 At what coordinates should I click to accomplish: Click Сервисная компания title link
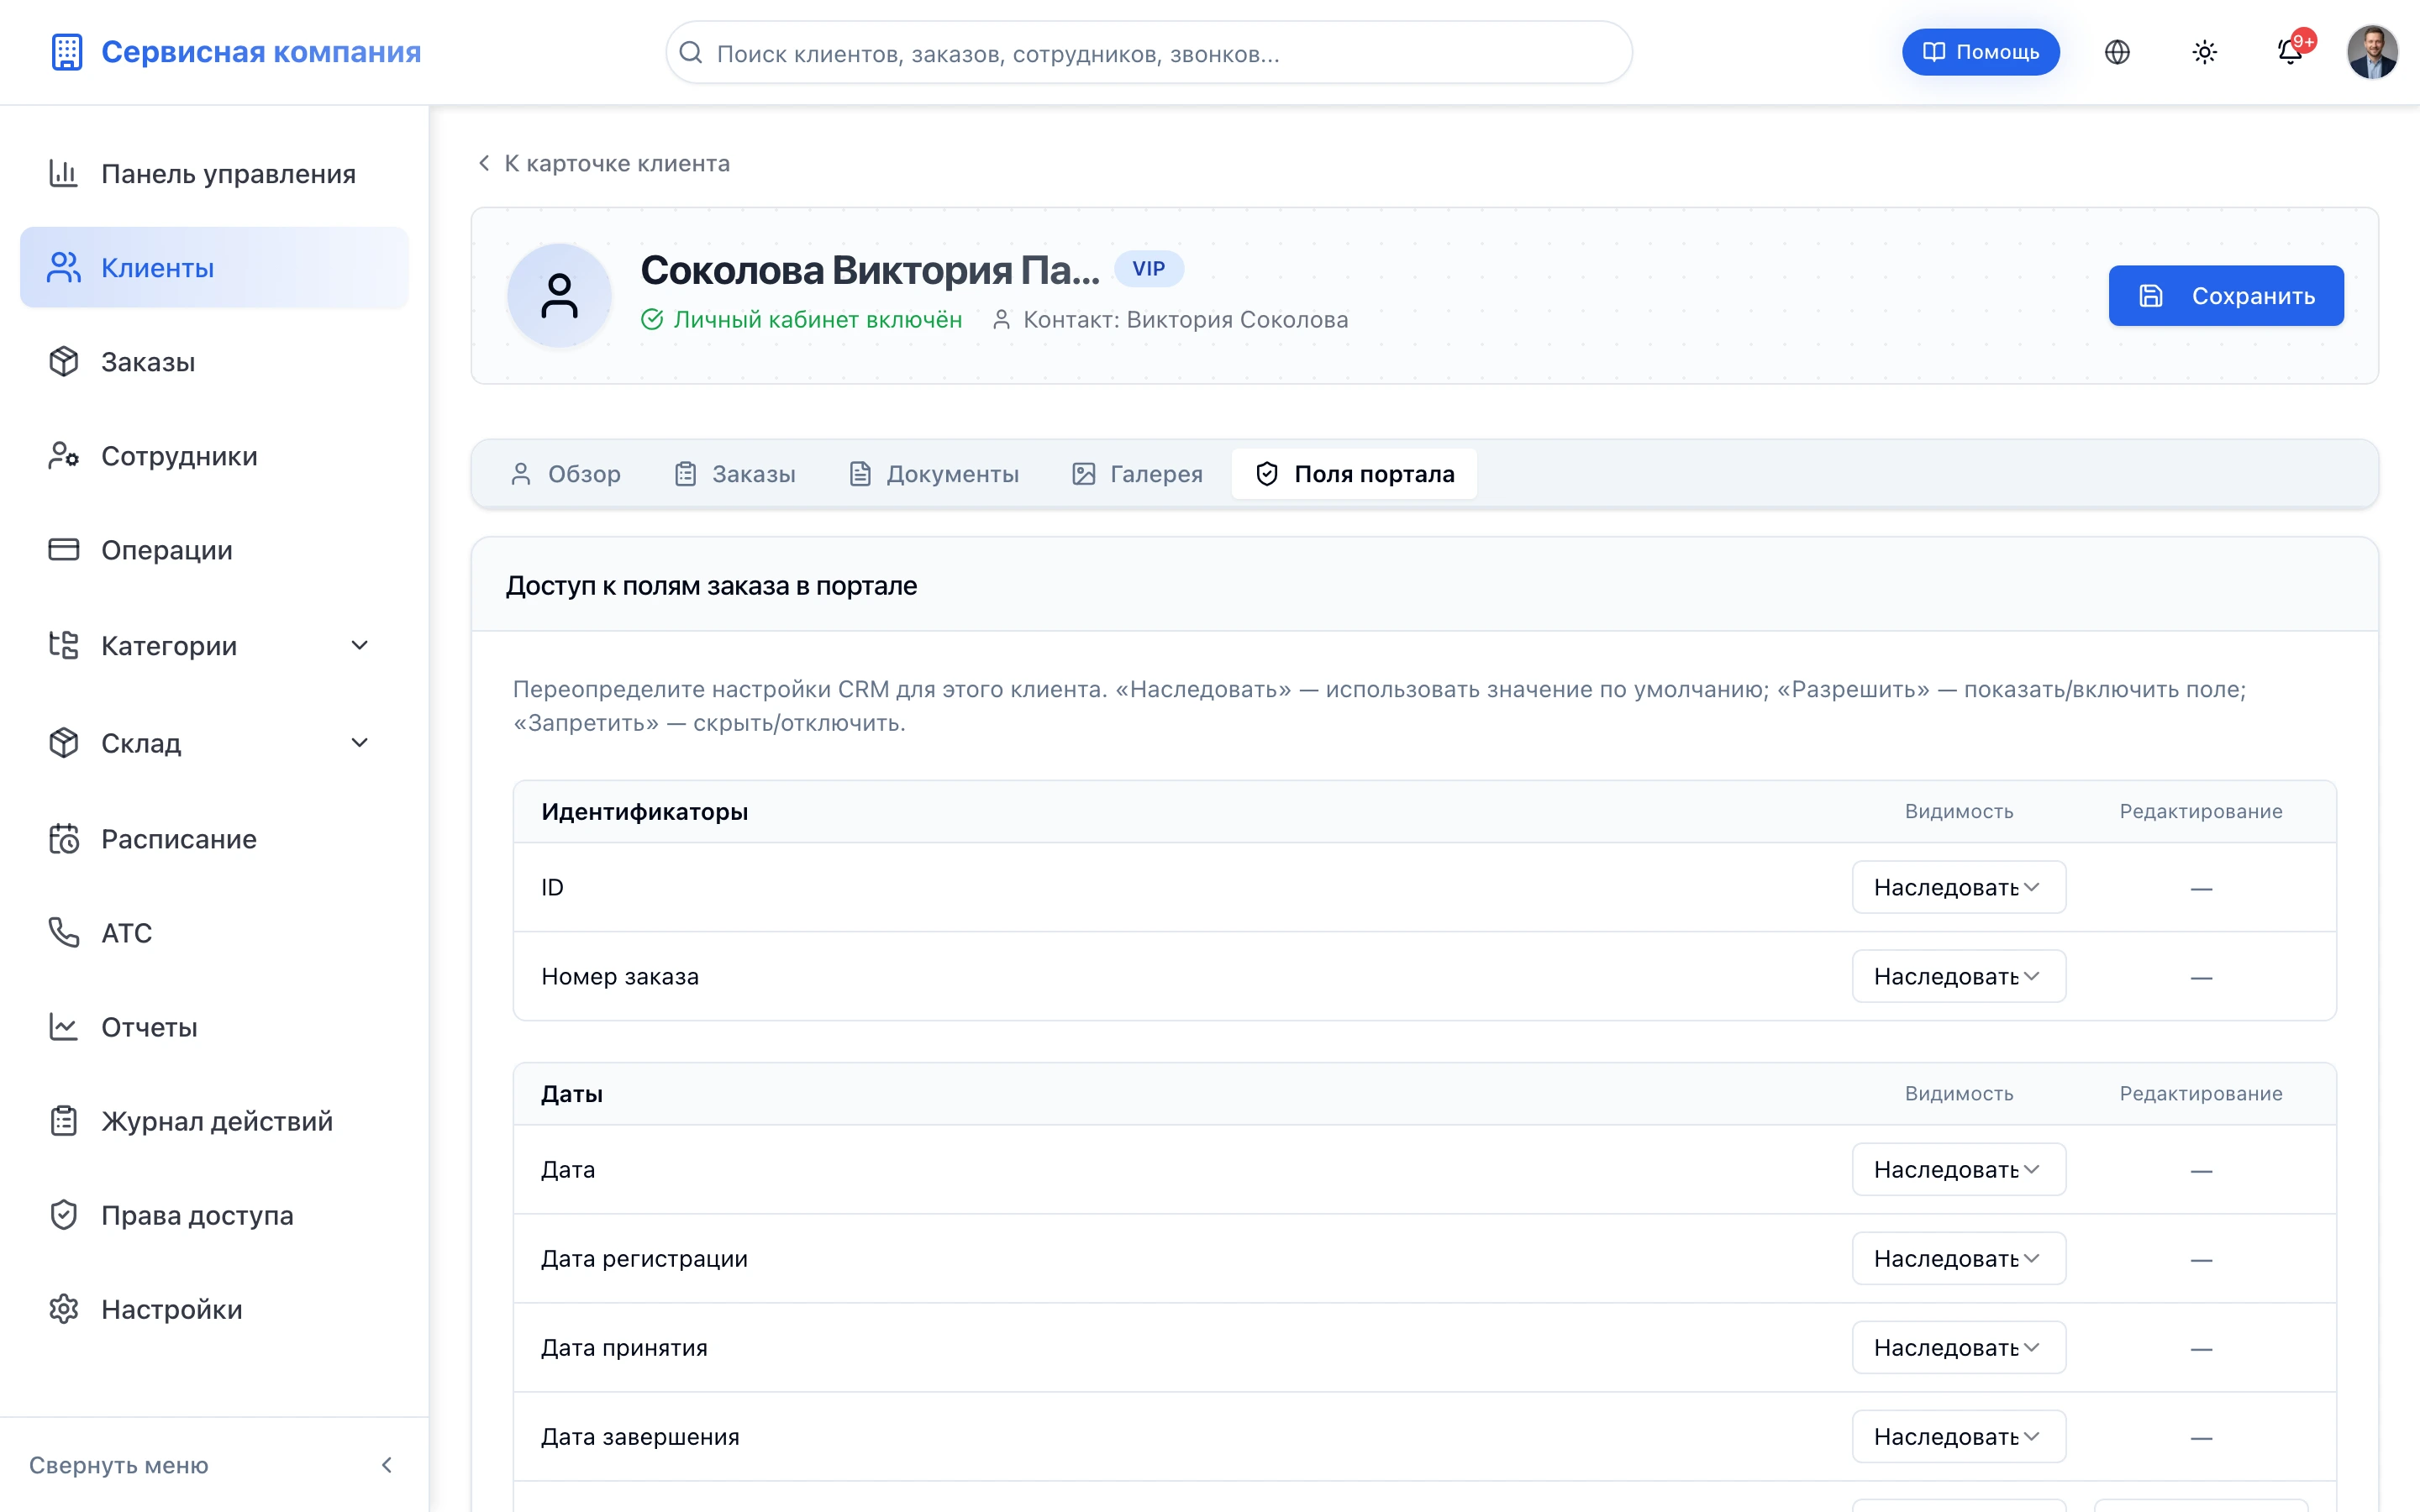coord(261,52)
